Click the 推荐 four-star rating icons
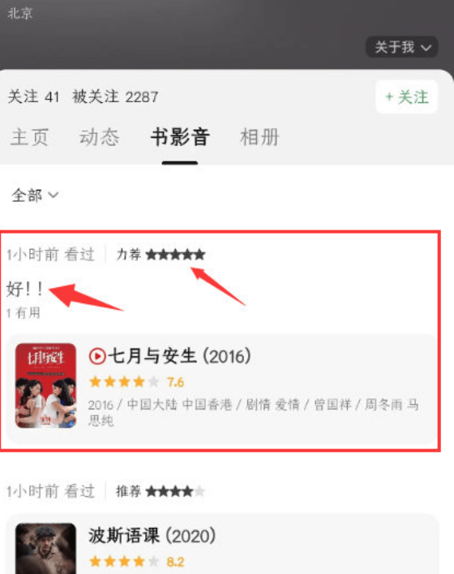Screen dimensions: 454x574 175,491
